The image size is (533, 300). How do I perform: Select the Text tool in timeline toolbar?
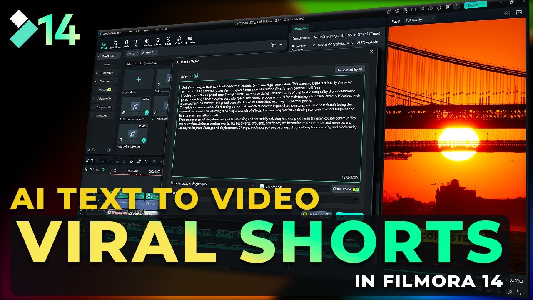(x=146, y=162)
